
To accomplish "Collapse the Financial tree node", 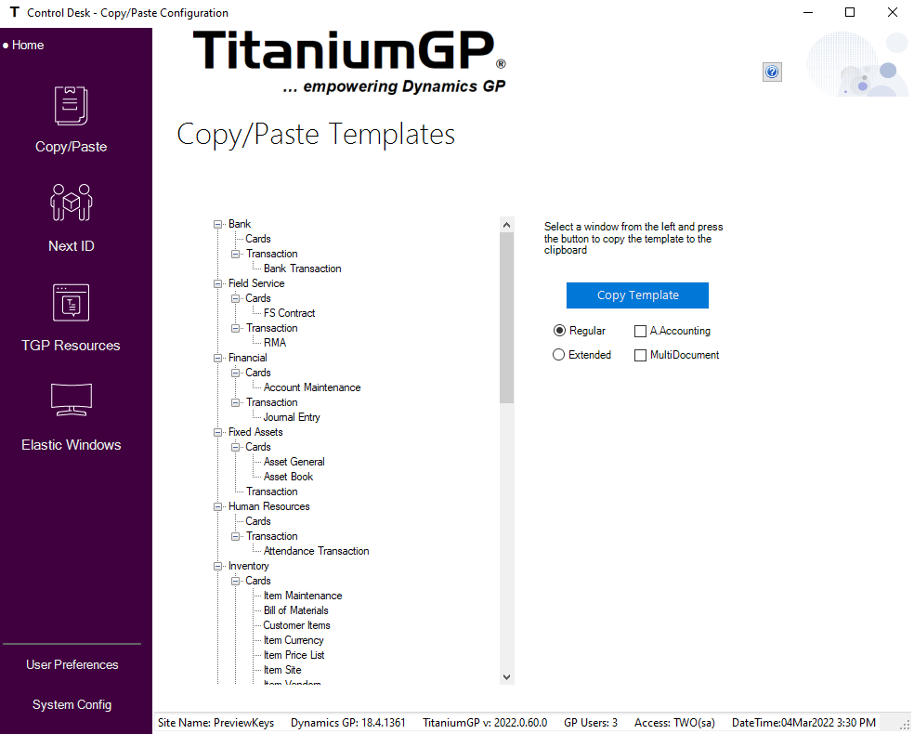I will point(218,358).
